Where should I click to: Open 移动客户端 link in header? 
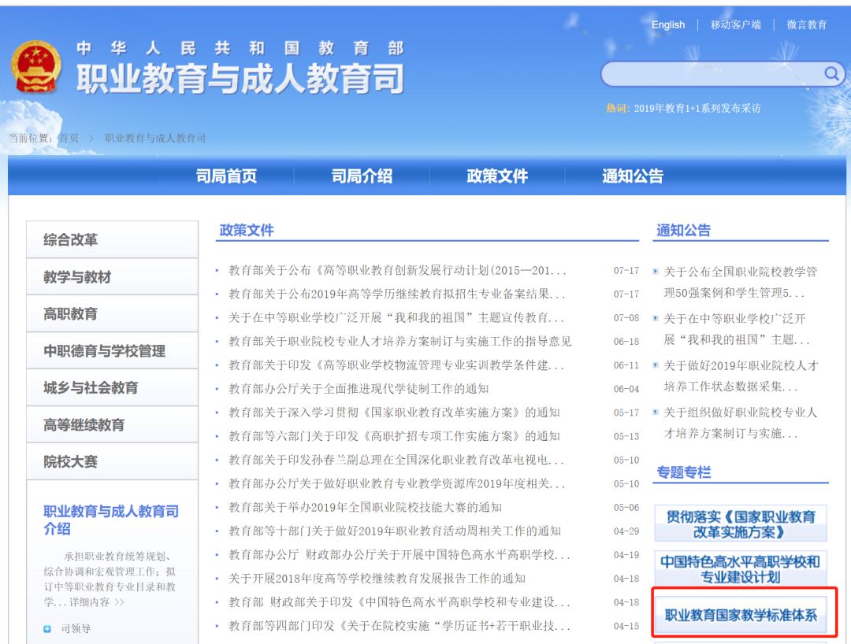735,24
